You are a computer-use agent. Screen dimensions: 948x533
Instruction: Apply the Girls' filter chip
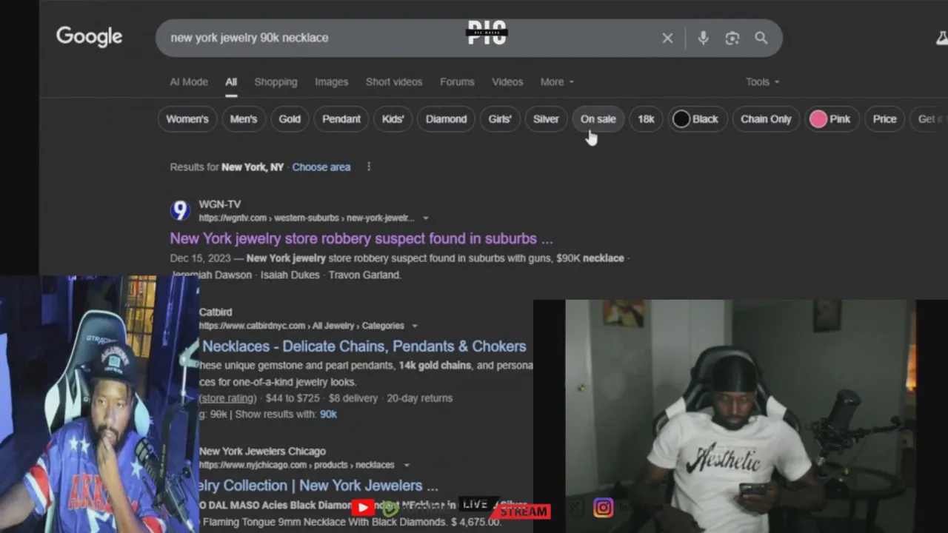point(500,119)
